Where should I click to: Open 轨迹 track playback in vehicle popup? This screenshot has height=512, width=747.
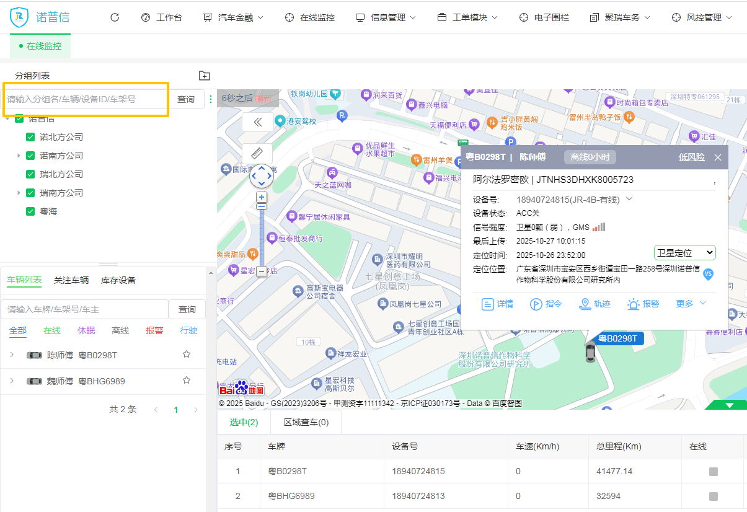click(x=595, y=304)
